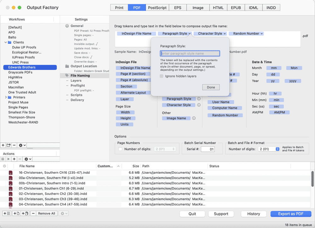Screen dimensions: 315x228
Task: Click the file queue vertical scrollbar
Action: (312, 179)
